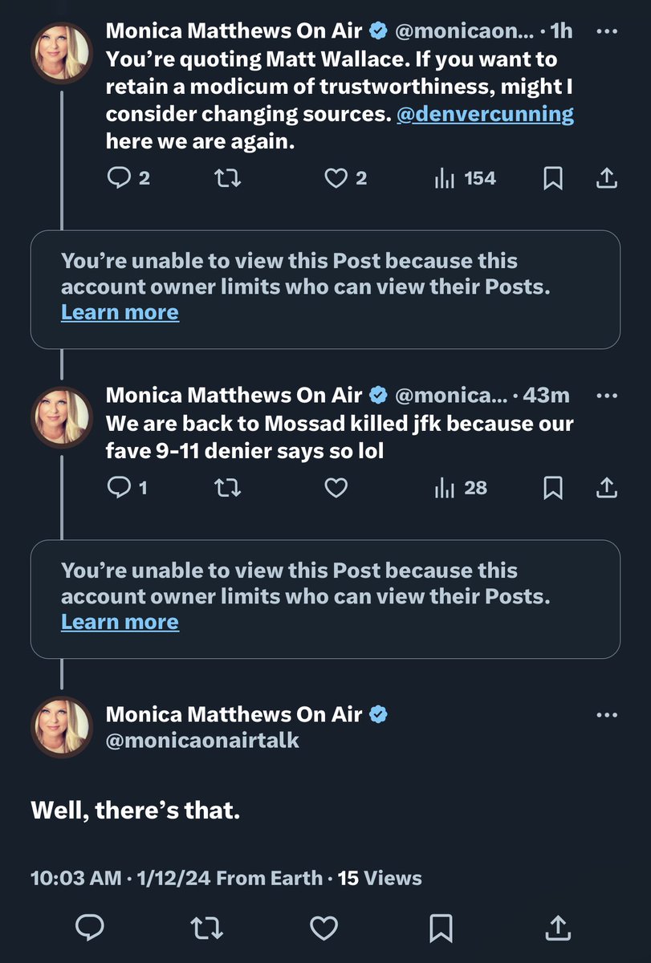
Task: Repost the Matt Wallace quoting post
Action: point(228,178)
